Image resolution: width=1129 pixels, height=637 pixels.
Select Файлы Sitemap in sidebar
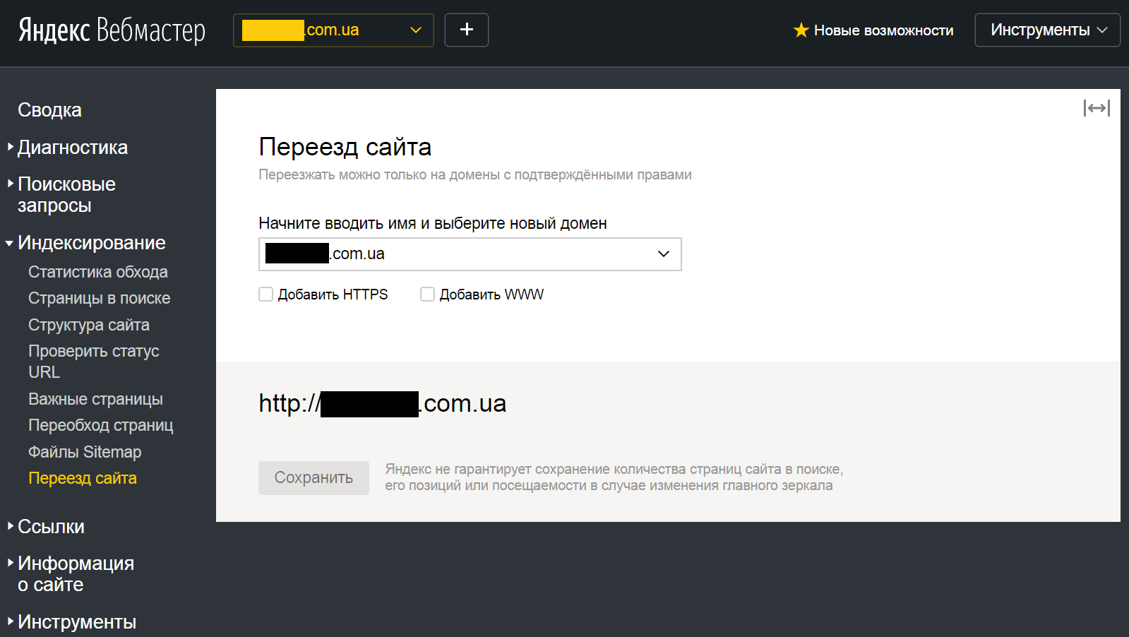point(85,452)
